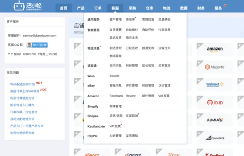244x156 pixels.
Task: Select 客户管理 in dropdown menu
Action: coord(116,19)
